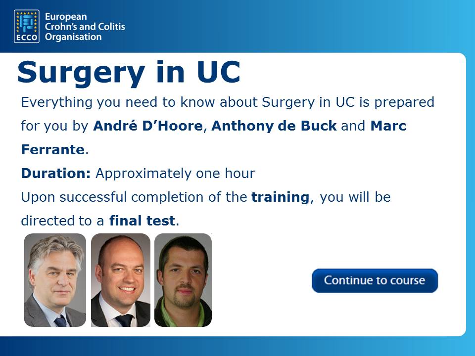Click the bold 'final test' text

tap(142, 221)
